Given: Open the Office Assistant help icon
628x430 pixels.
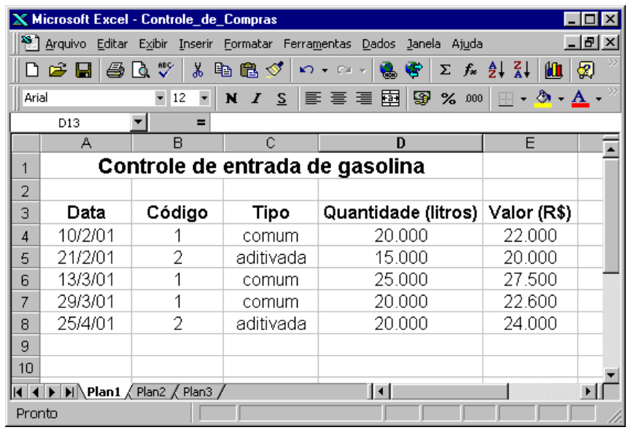Looking at the screenshot, I should click(585, 71).
